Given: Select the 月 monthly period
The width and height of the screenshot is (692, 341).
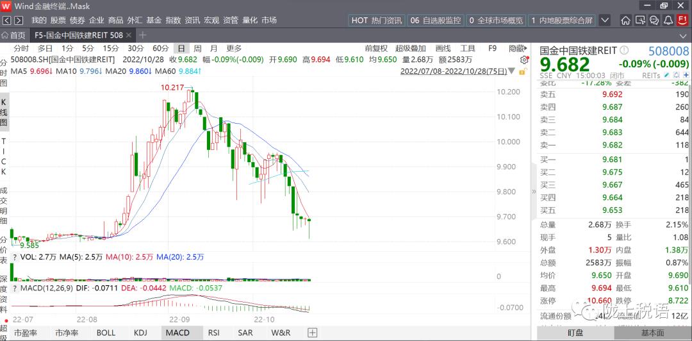Looking at the screenshot, I should (x=213, y=49).
